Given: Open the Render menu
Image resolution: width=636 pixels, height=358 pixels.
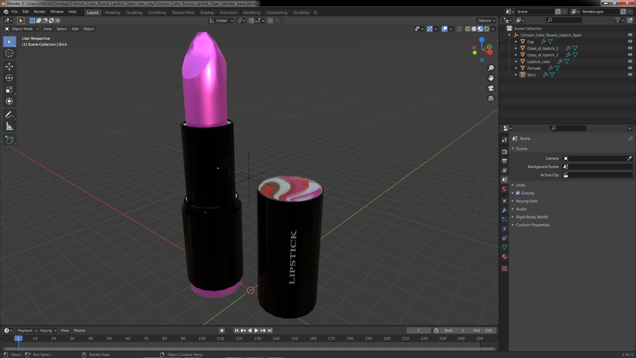Looking at the screenshot, I should pos(39,12).
